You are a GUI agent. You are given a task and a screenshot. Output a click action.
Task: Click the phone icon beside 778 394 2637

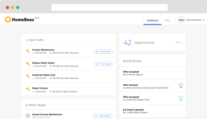coord(33,92)
